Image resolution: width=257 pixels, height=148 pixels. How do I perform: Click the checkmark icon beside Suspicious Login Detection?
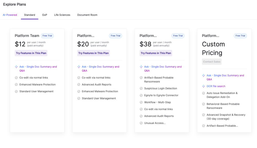pos(141,88)
